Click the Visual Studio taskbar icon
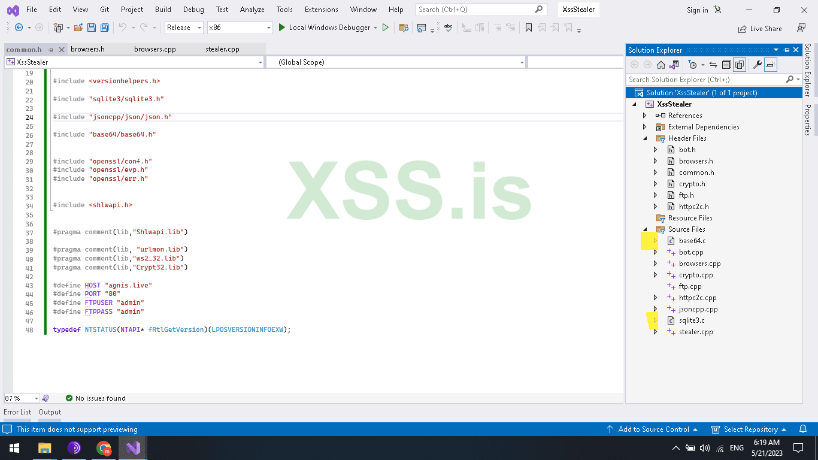The image size is (818, 460). (133, 448)
